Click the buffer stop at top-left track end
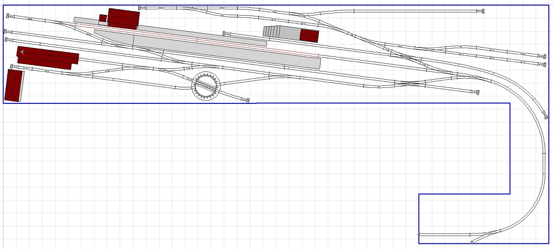 click(x=10, y=16)
